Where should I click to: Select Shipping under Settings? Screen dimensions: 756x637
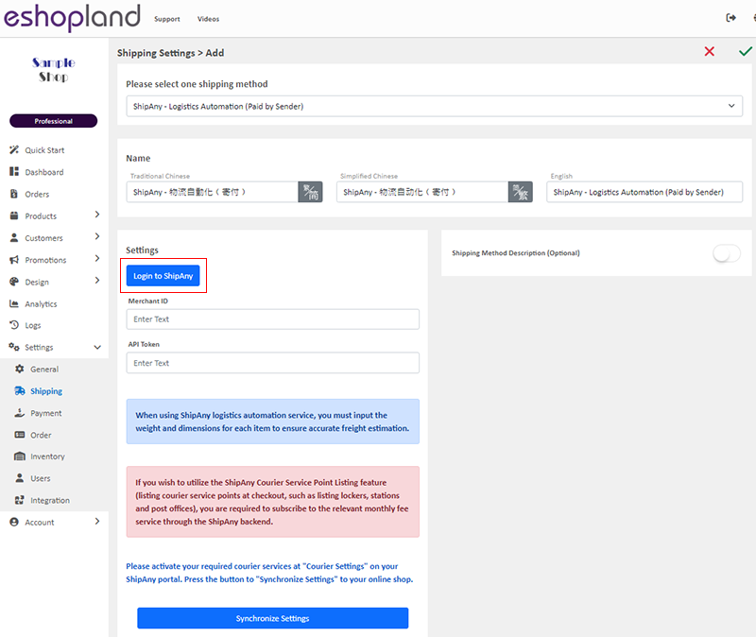tap(46, 391)
